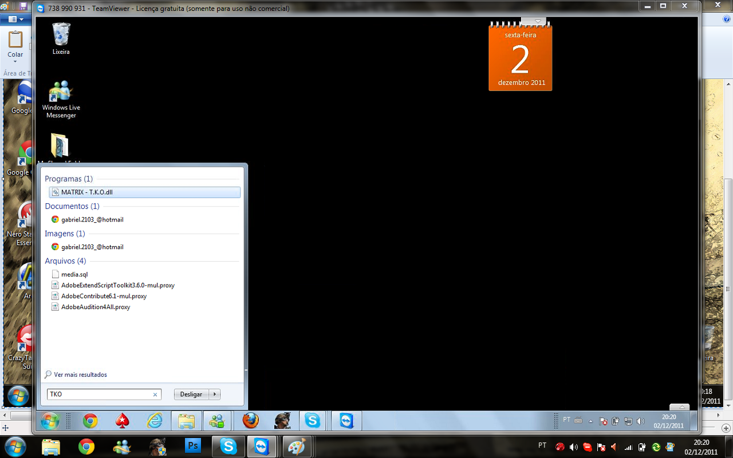Open local taskbar folder Explorer icon
Screen dimensions: 733x458
[51, 447]
